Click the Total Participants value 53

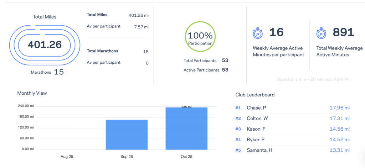[x=225, y=61]
